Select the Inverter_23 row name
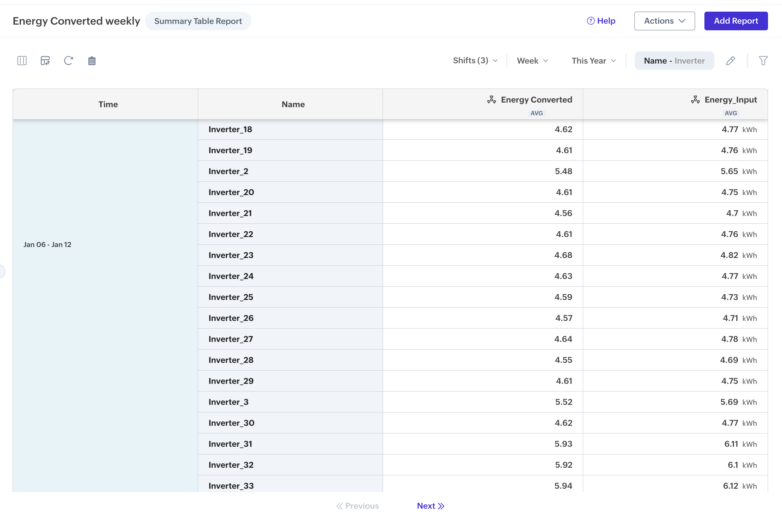The image size is (782, 516). point(231,255)
